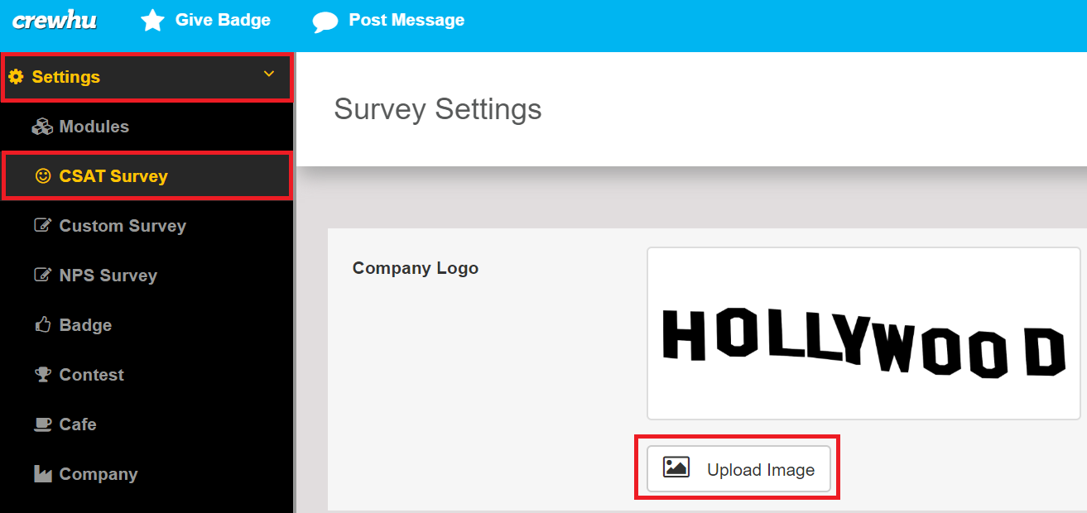Click the Hollywood company logo preview
1087x513 pixels.
click(x=863, y=333)
